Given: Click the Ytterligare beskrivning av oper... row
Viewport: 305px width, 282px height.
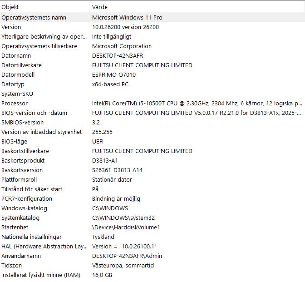Looking at the screenshot, I should pos(152,37).
